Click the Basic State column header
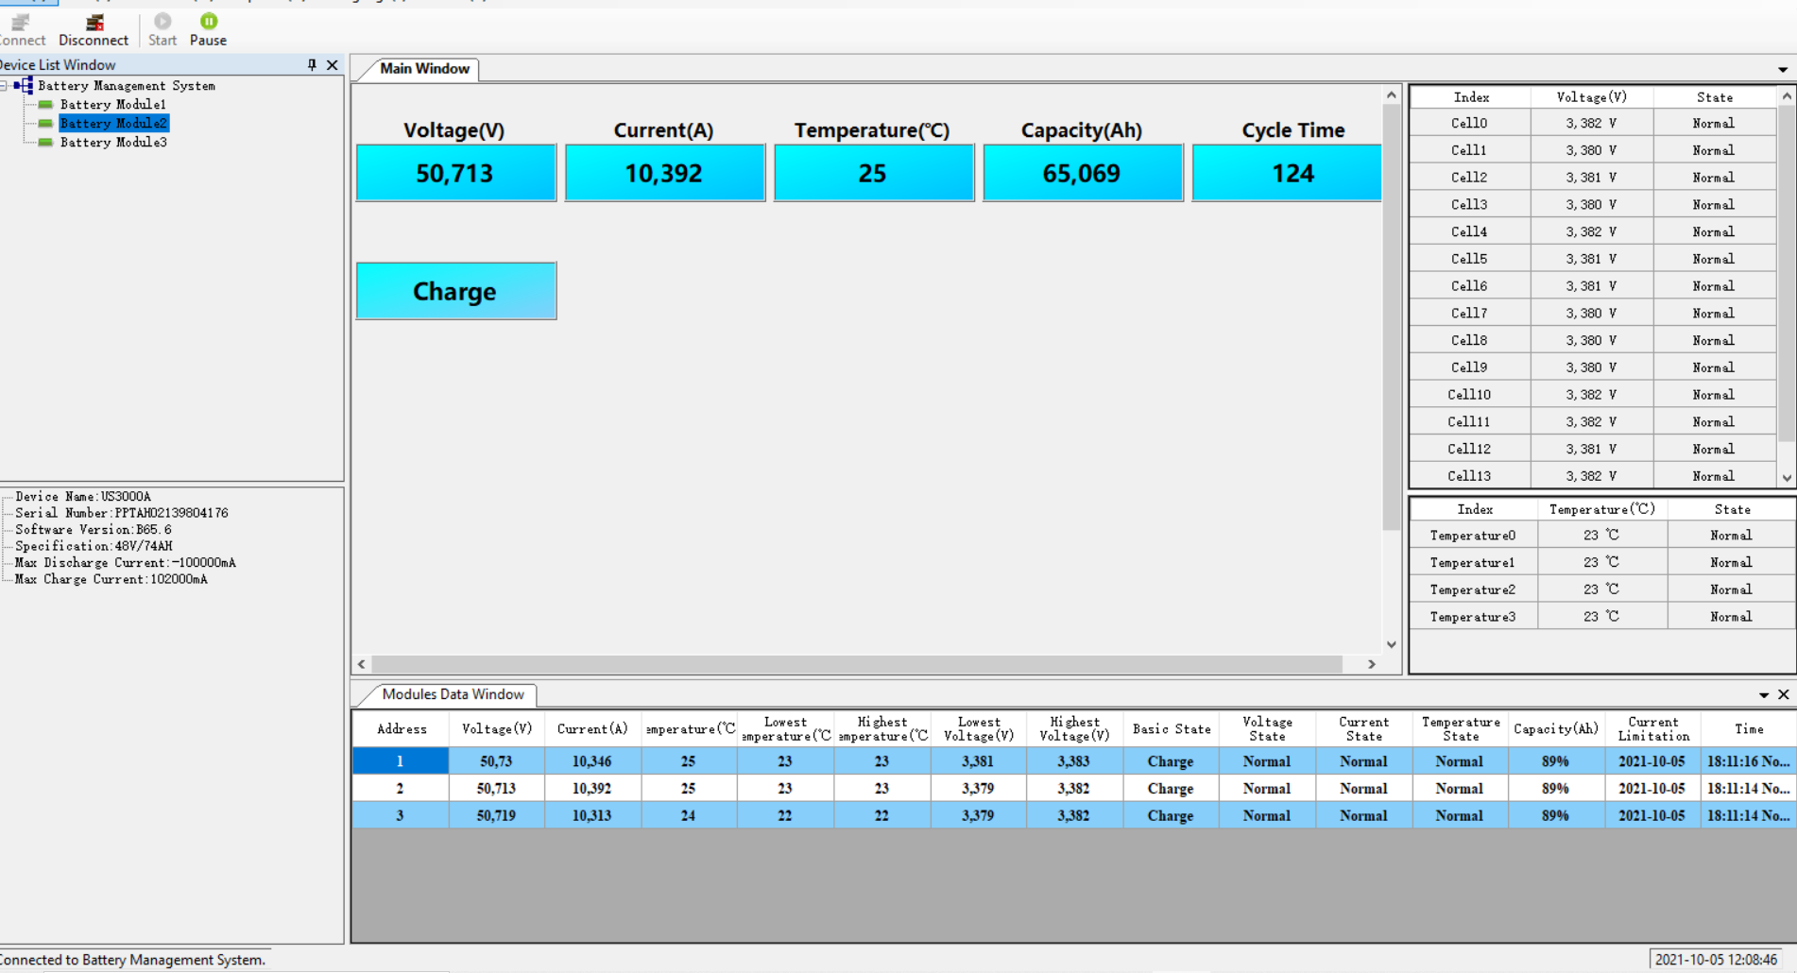Viewport: 1797px width, 973px height. [x=1172, y=729]
